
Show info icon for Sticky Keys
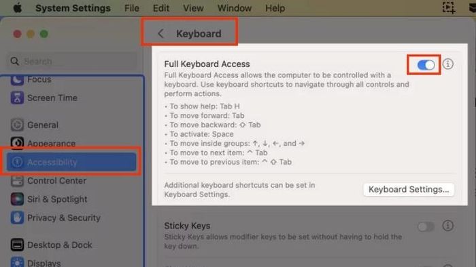(447, 226)
